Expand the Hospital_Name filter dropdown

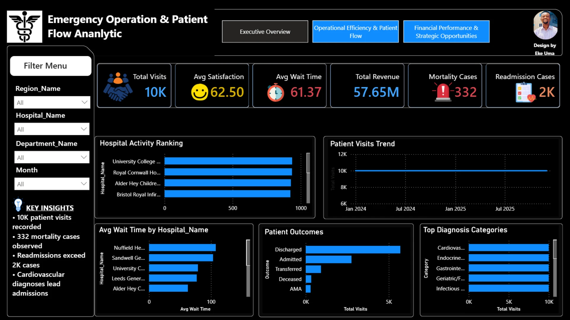pyautogui.click(x=52, y=129)
